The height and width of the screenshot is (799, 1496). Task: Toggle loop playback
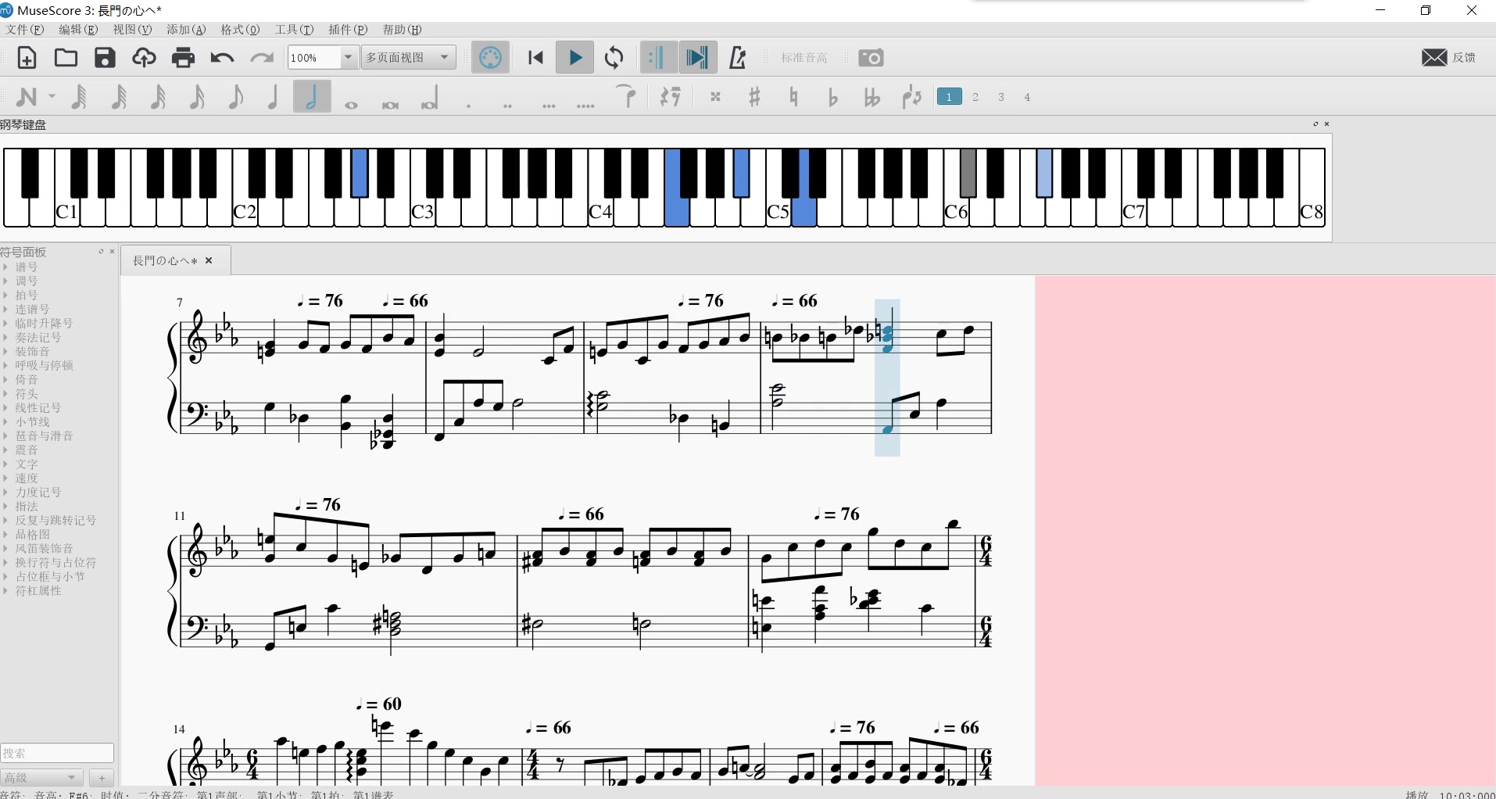pyautogui.click(x=614, y=58)
